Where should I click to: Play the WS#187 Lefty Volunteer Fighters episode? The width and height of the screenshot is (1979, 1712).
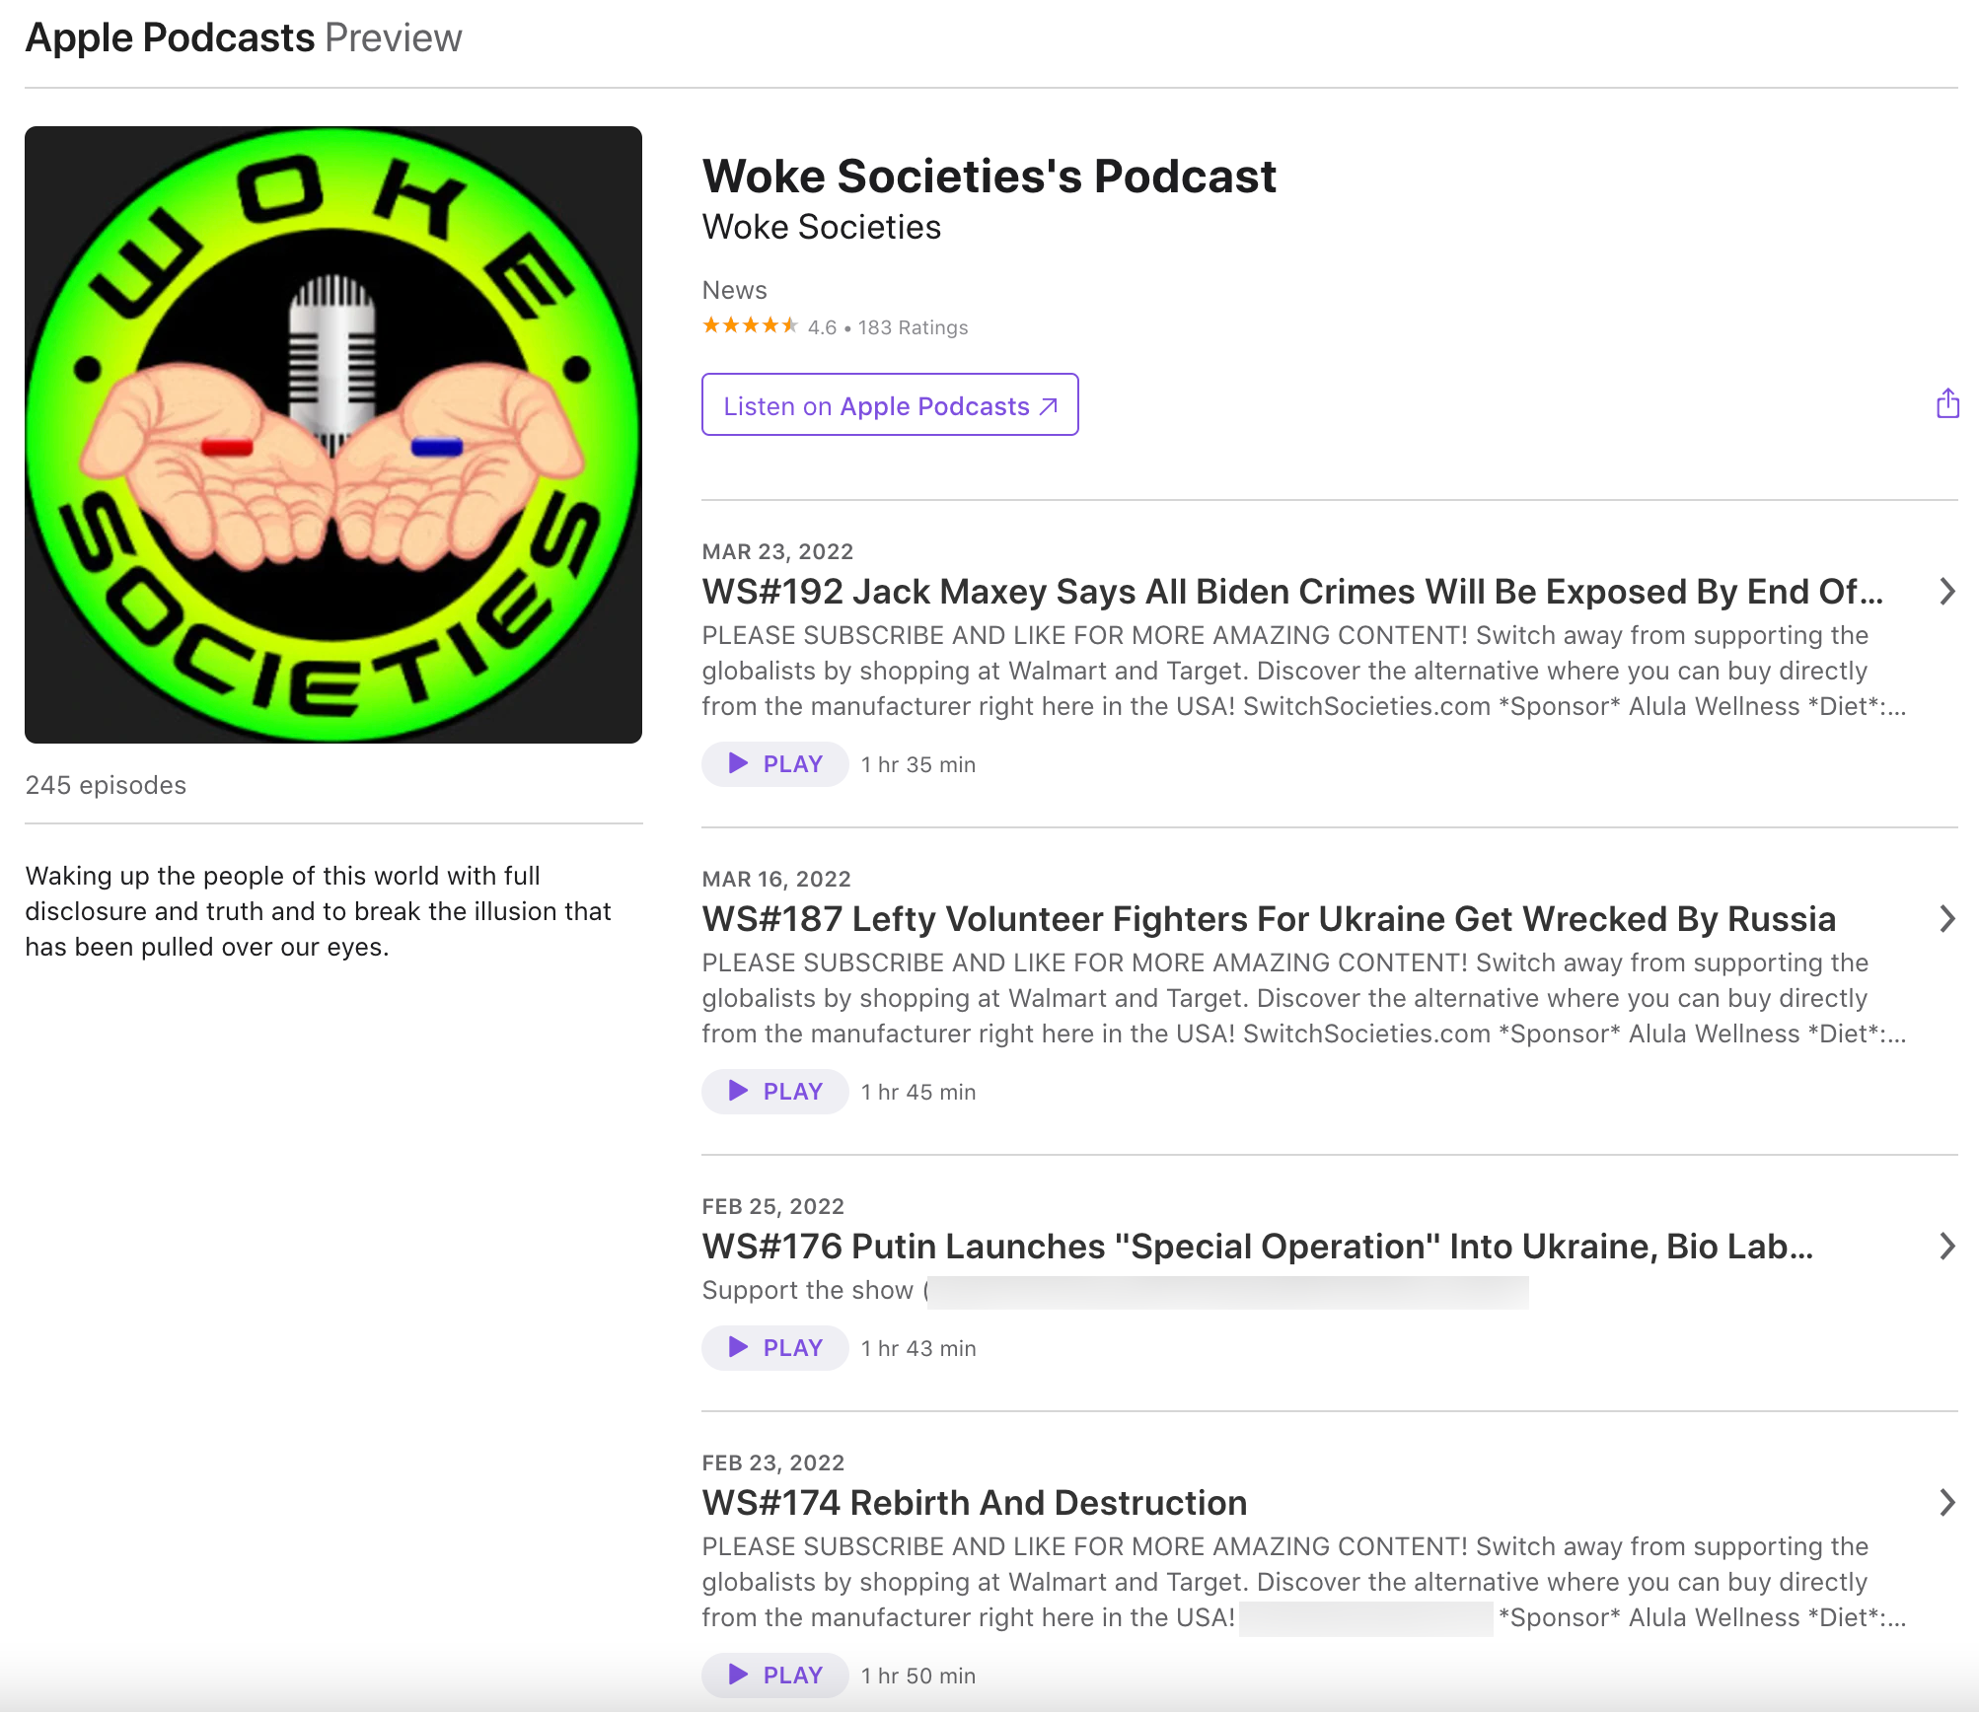(x=775, y=1092)
